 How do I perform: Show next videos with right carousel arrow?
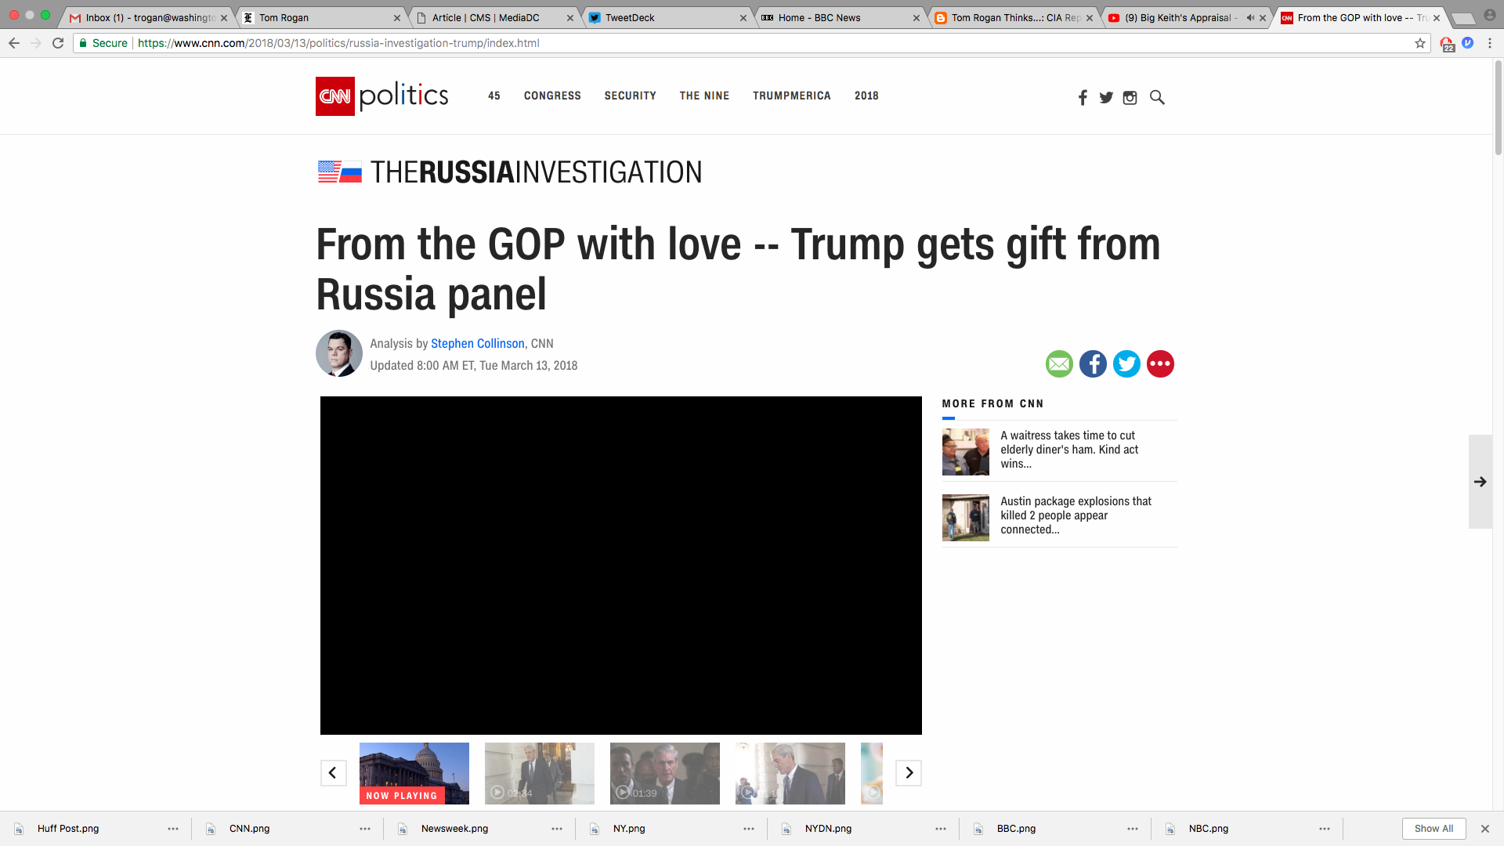[x=909, y=773]
